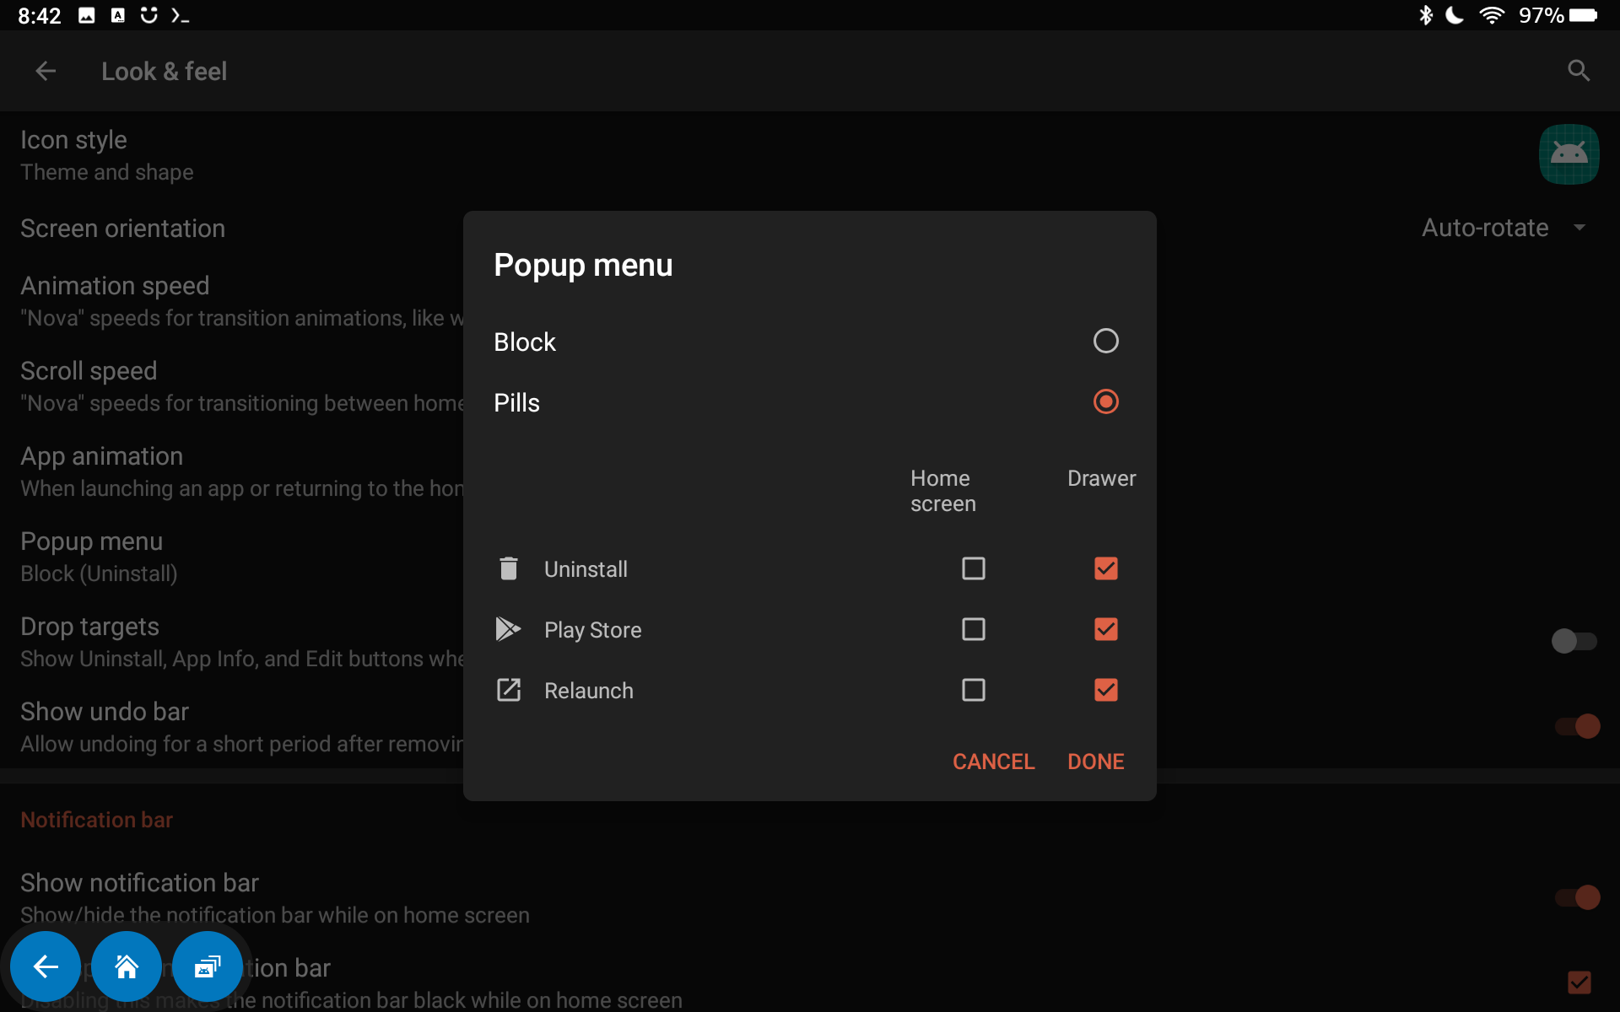The height and width of the screenshot is (1012, 1620).
Task: Select the Pills radio button
Action: 1105,401
